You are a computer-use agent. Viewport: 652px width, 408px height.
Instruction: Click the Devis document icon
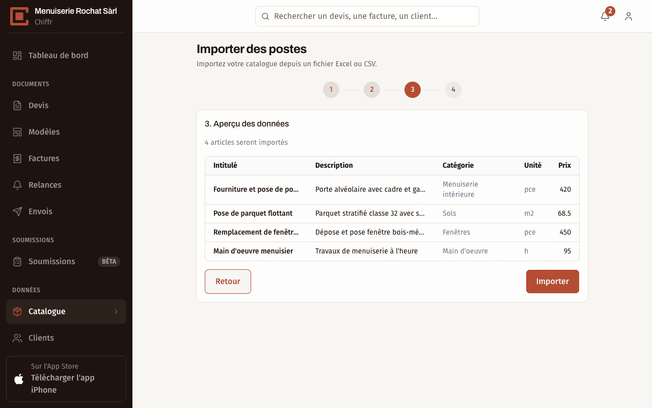pos(17,106)
